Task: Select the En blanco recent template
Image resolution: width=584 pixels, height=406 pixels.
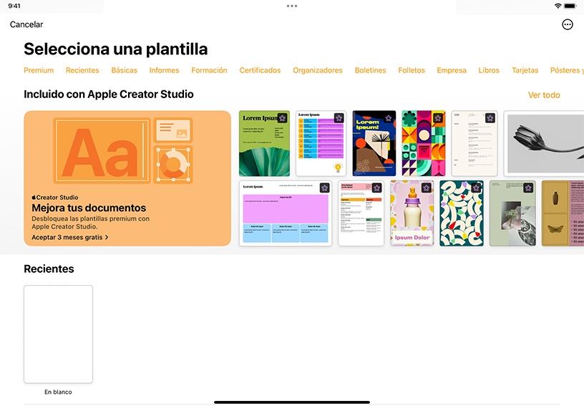Action: (58, 334)
